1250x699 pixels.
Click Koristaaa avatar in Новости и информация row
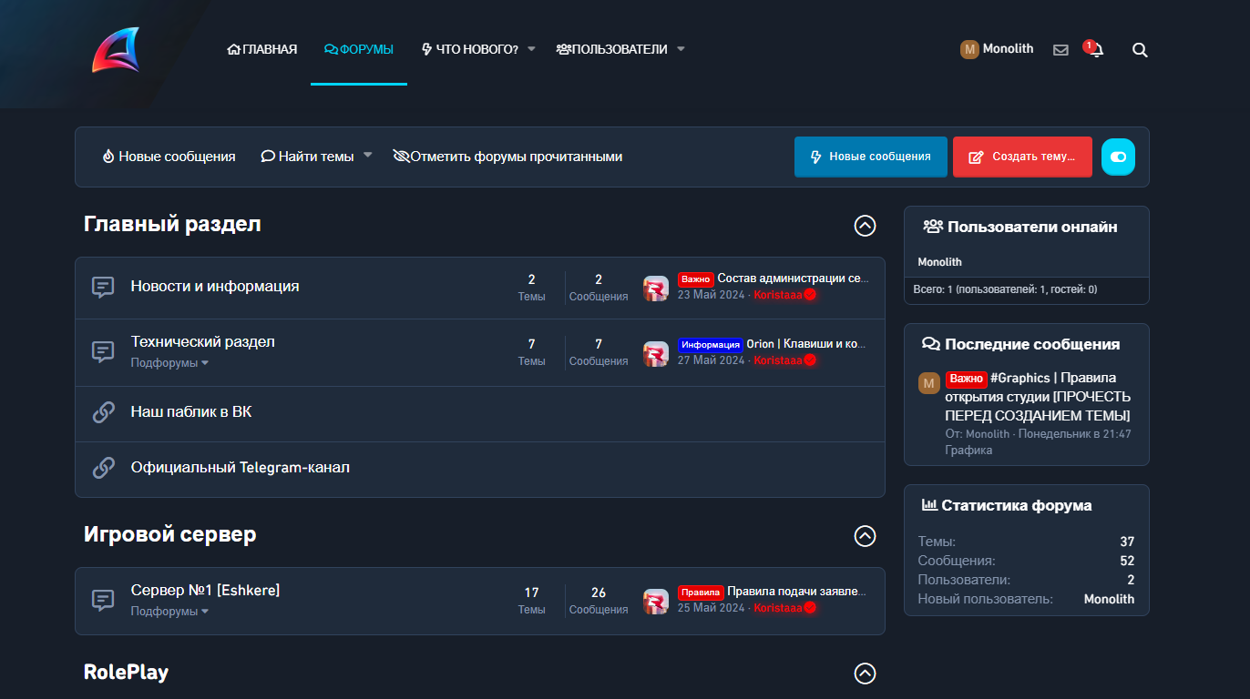coord(656,289)
